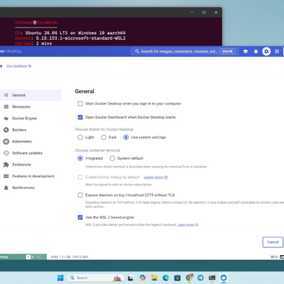Click the play button in engine status bar
Screen dimensions: 284x284
(28, 257)
